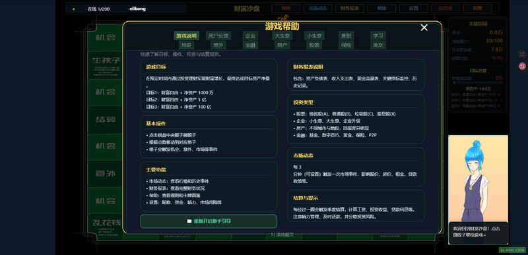The image size is (528, 255).
Task: Open the 企业 help category
Action: (250, 36)
